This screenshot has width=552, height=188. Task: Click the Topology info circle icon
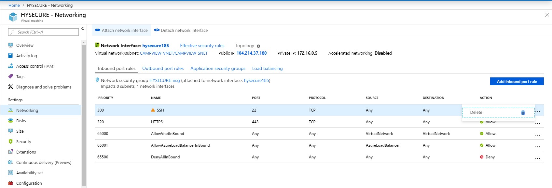point(258,46)
